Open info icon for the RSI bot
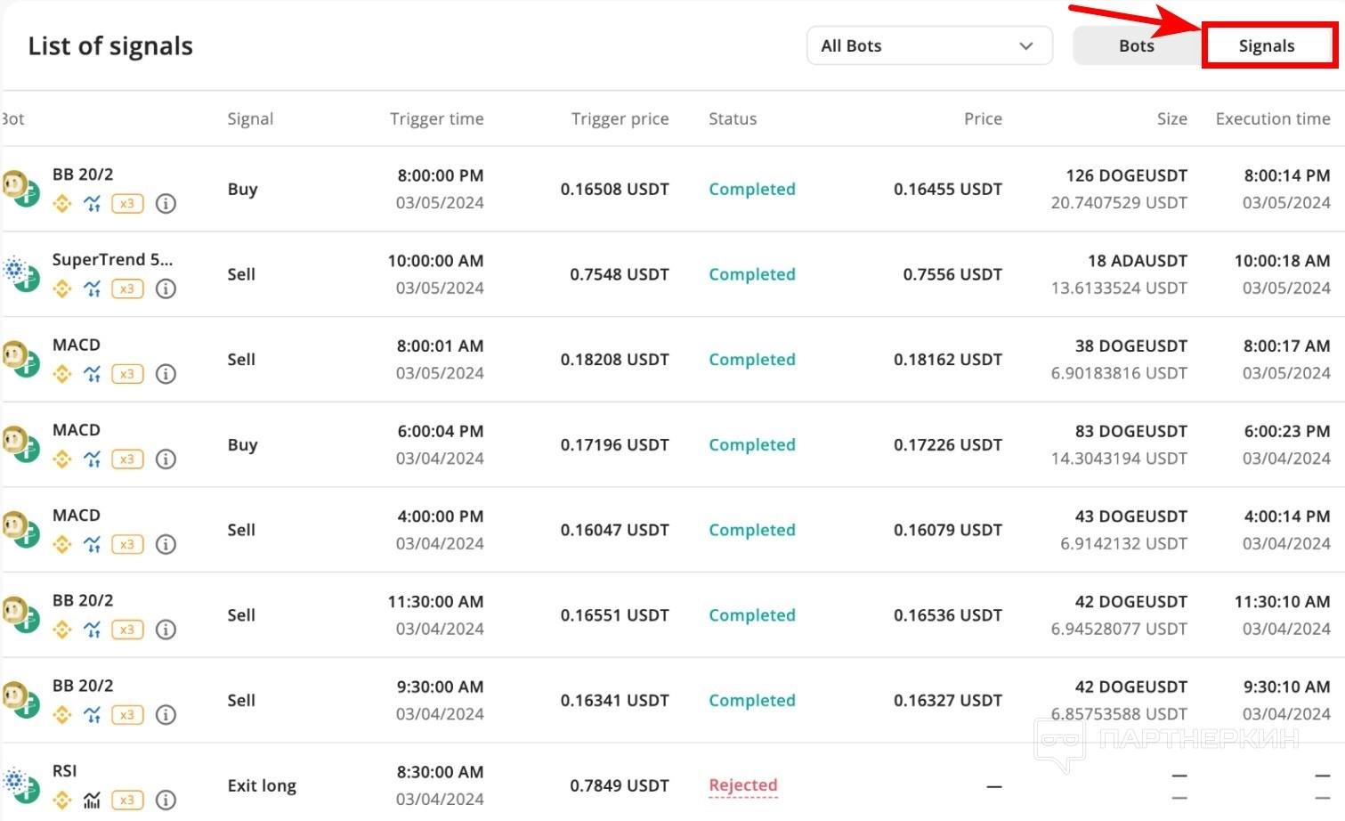Image resolution: width=1345 pixels, height=821 pixels. point(166,800)
